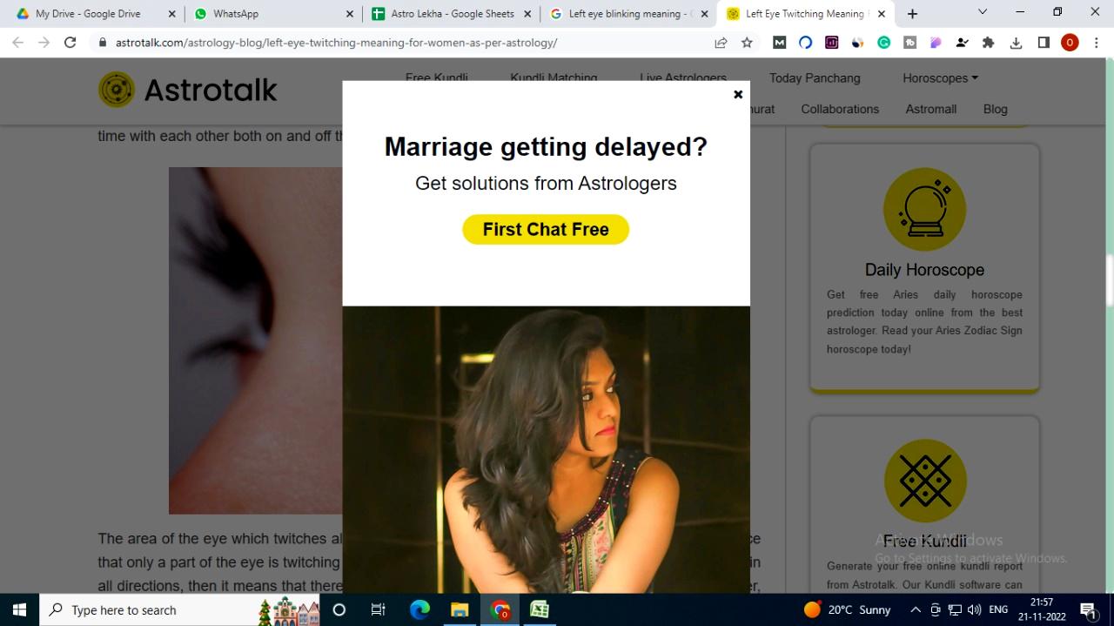Open the network tray icon
Image resolution: width=1114 pixels, height=626 pixels.
coord(955,609)
